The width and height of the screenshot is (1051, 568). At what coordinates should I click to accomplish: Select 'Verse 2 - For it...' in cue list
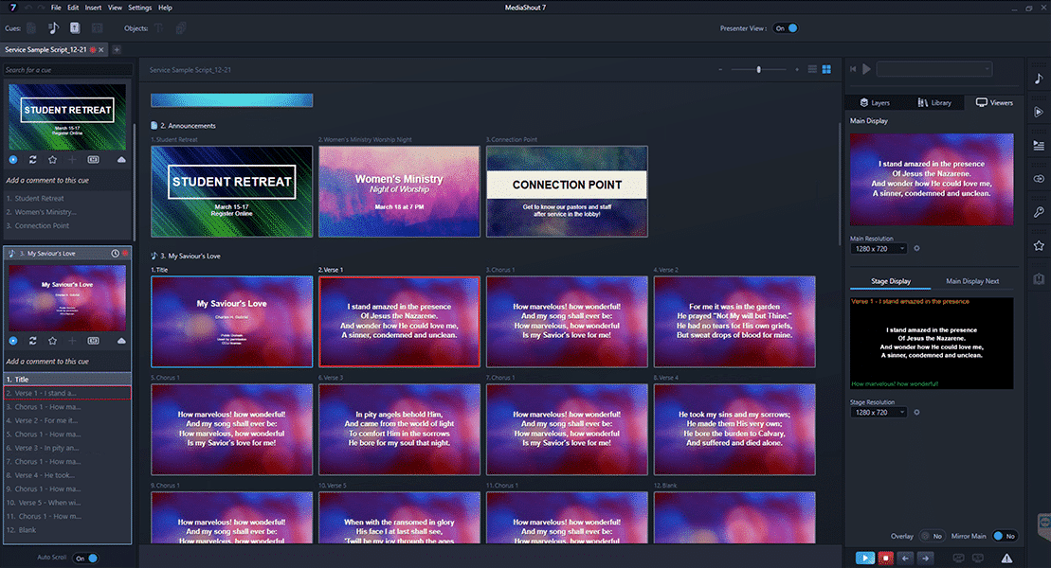(45, 420)
